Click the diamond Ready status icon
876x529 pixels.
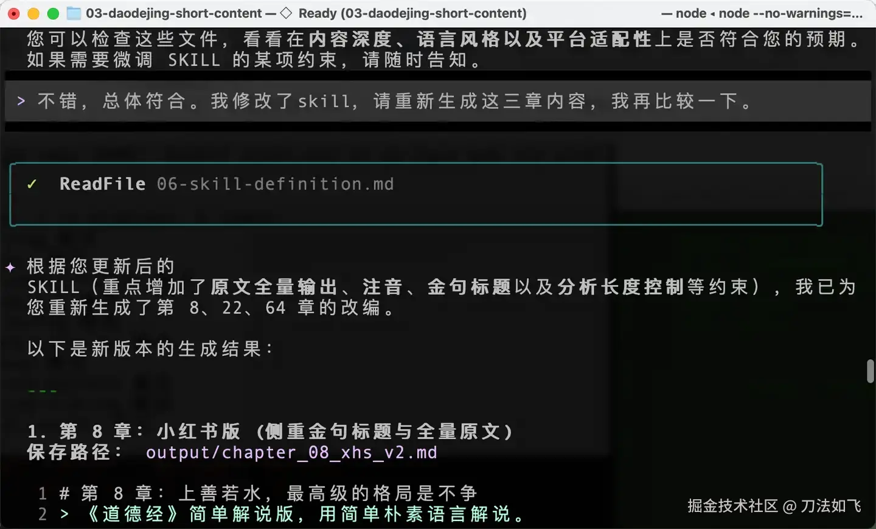[x=286, y=13]
